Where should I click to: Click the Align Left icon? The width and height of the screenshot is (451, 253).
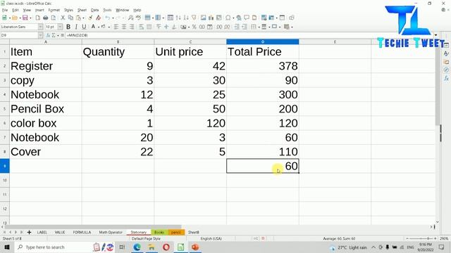click(116, 27)
